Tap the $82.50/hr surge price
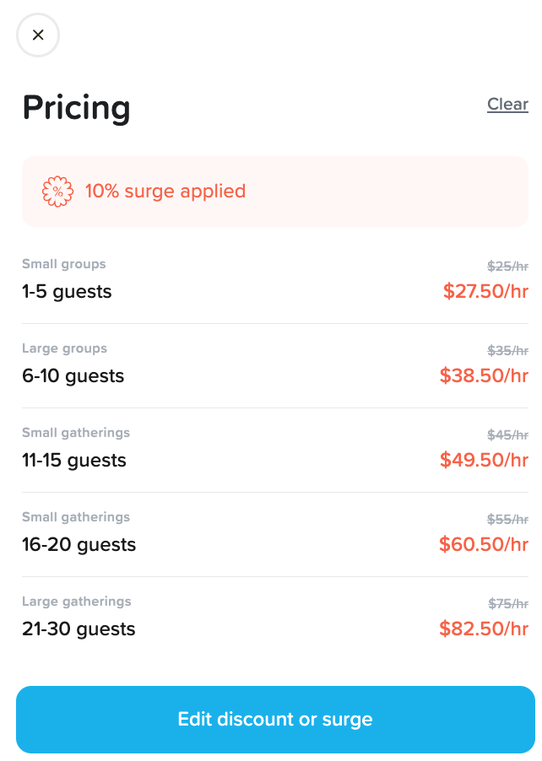Screen dimensions: 542x761 click(484, 629)
